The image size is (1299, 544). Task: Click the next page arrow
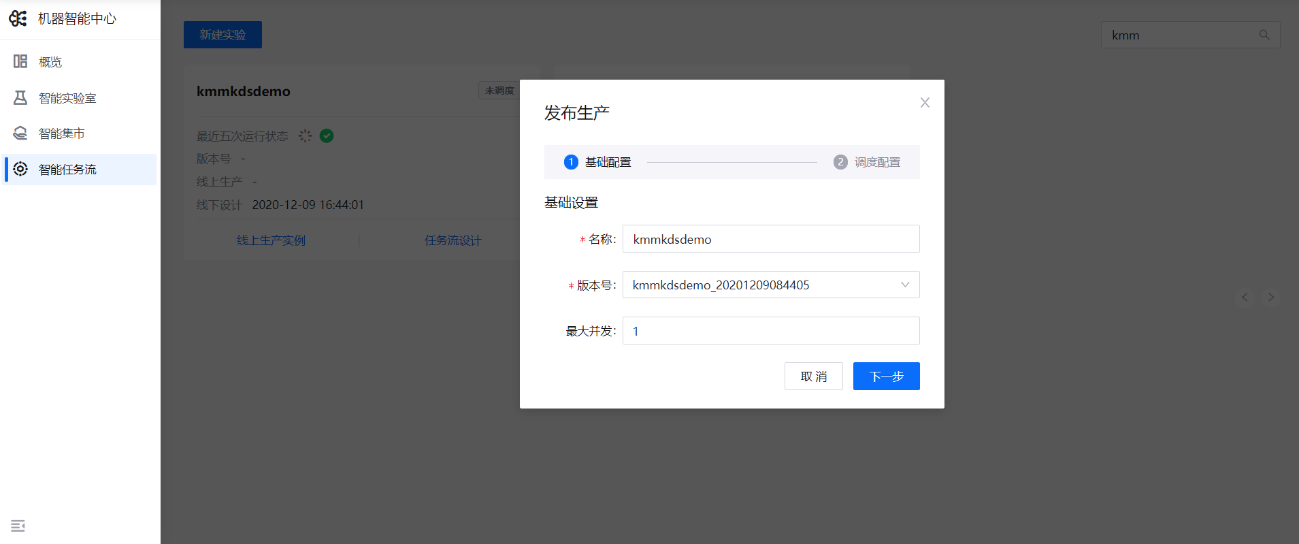pyautogui.click(x=1270, y=298)
